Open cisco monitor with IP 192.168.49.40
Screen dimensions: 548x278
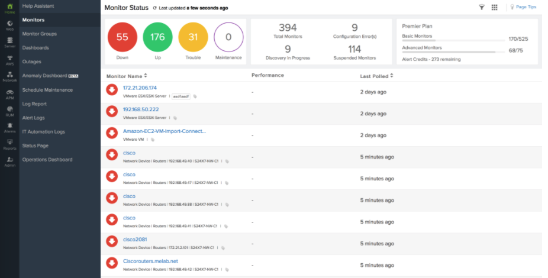pos(129,153)
